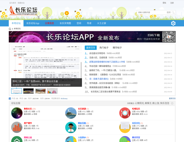Open 网友互助 forum title link
Screen dimensions: 184x142
pyautogui.click(x=82, y=123)
